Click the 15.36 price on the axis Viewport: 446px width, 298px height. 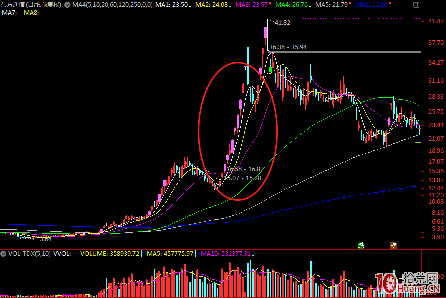point(436,171)
